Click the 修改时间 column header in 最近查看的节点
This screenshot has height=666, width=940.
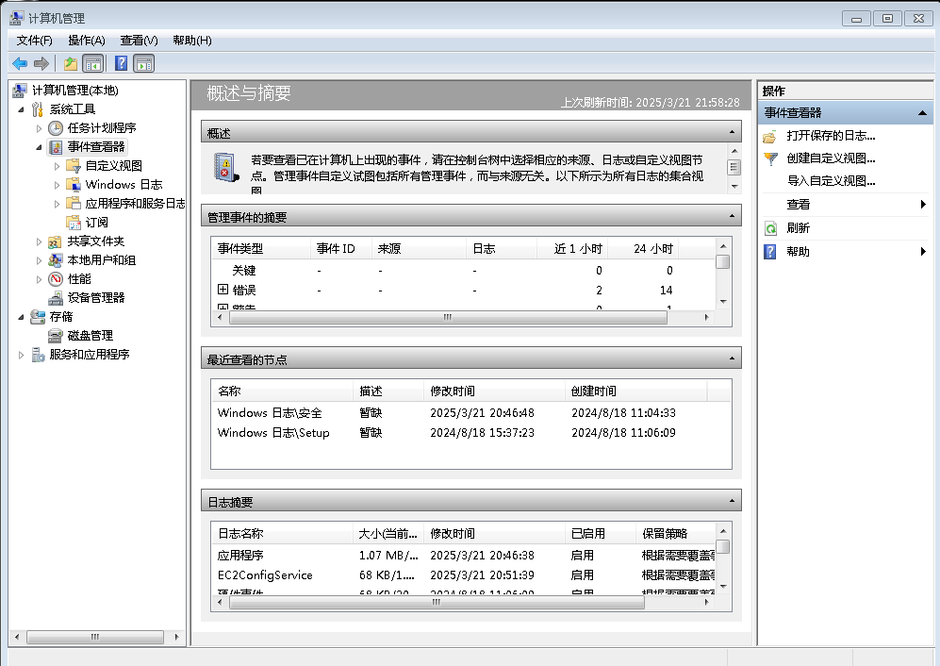click(494, 391)
